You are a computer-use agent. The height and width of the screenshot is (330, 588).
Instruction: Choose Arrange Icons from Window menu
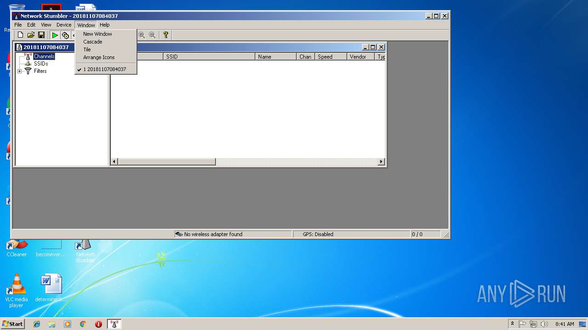(x=106, y=57)
